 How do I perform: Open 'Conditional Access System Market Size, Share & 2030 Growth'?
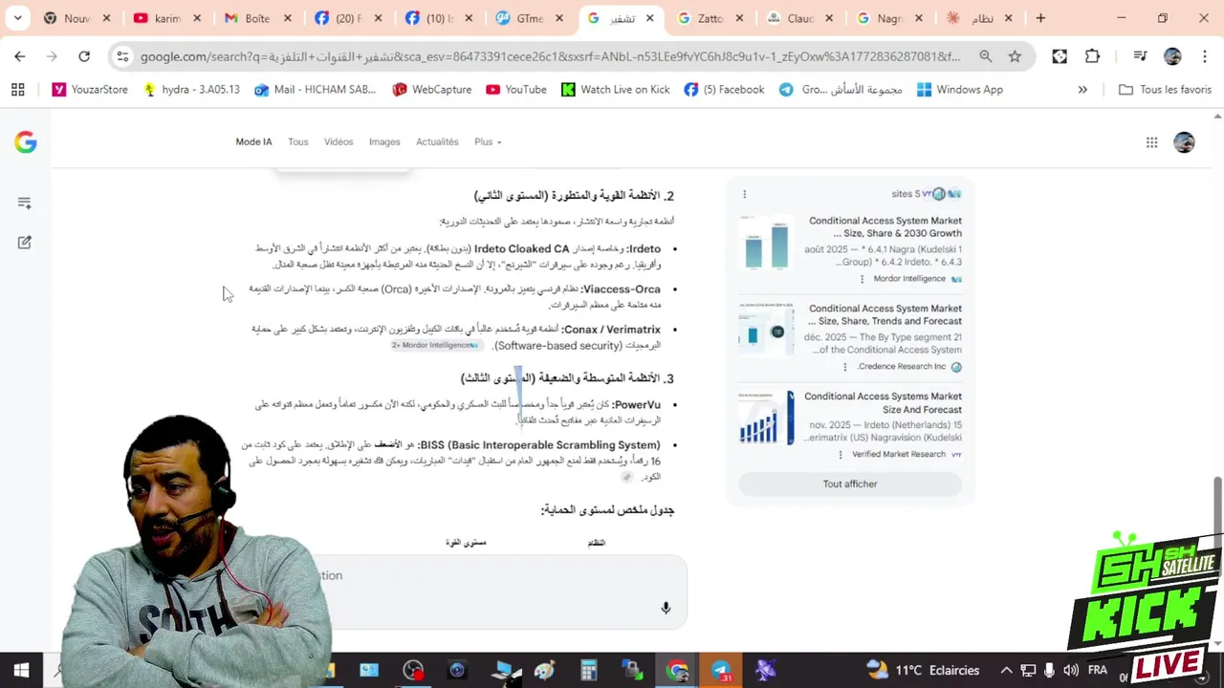point(885,226)
